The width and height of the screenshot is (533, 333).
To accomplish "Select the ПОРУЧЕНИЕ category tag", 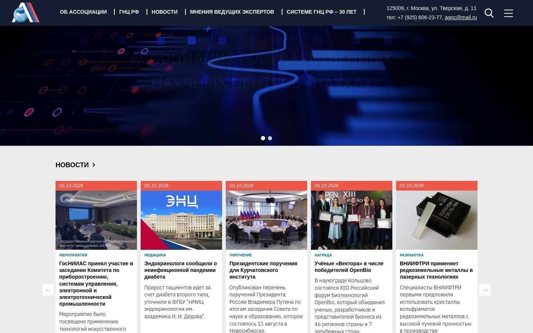I will click(x=241, y=255).
